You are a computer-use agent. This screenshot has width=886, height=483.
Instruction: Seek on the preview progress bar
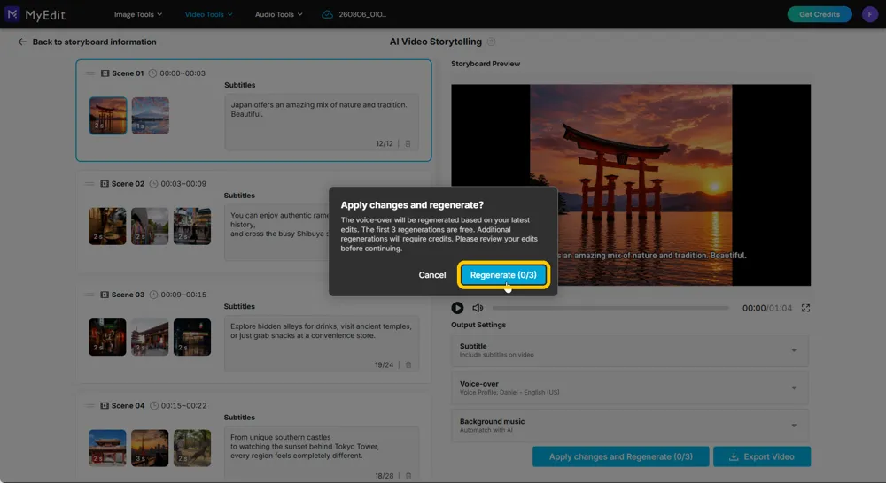tap(610, 308)
